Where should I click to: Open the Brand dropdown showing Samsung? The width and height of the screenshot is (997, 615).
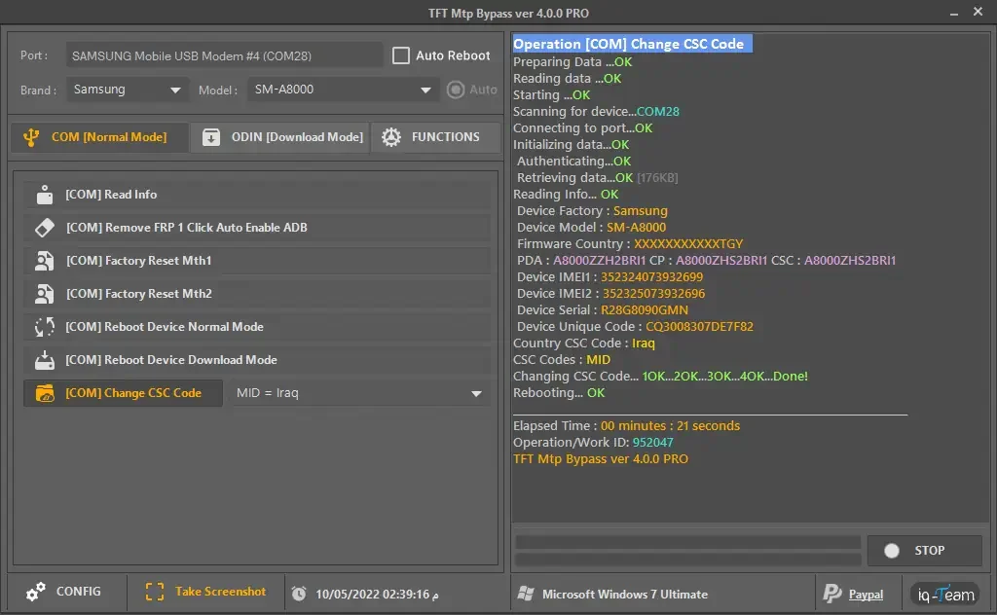pyautogui.click(x=127, y=90)
